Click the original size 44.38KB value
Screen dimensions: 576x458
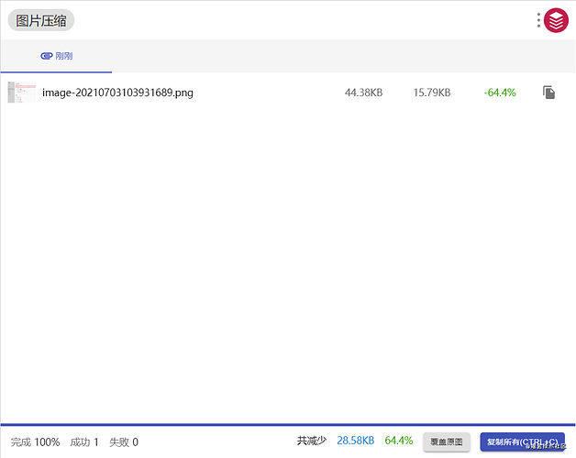pos(363,93)
